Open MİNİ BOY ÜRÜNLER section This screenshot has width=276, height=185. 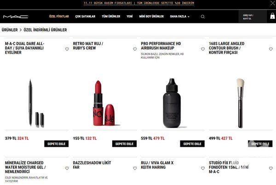pos(151,17)
